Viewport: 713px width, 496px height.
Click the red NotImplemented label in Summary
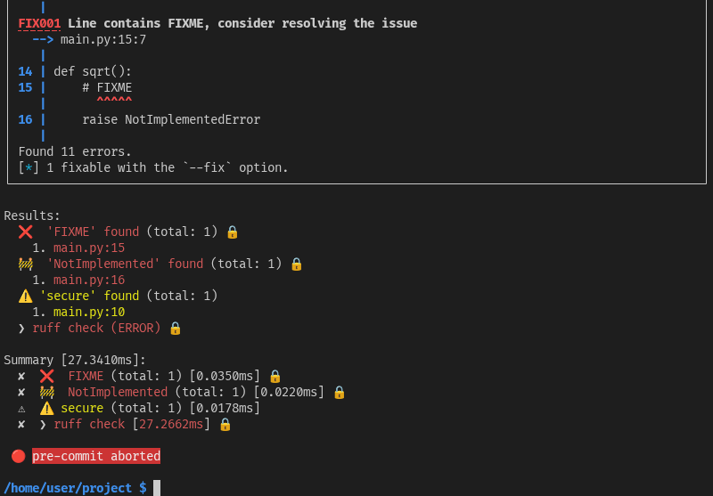[118, 392]
